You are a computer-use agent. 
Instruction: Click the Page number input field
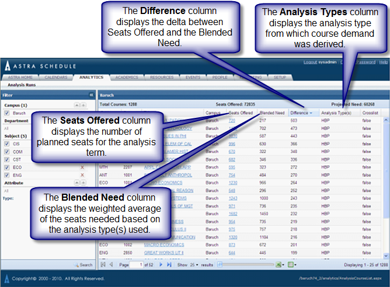click(136, 265)
